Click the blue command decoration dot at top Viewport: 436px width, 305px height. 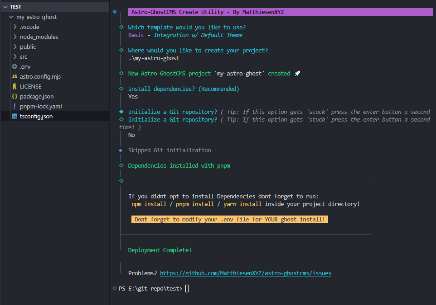(x=115, y=12)
